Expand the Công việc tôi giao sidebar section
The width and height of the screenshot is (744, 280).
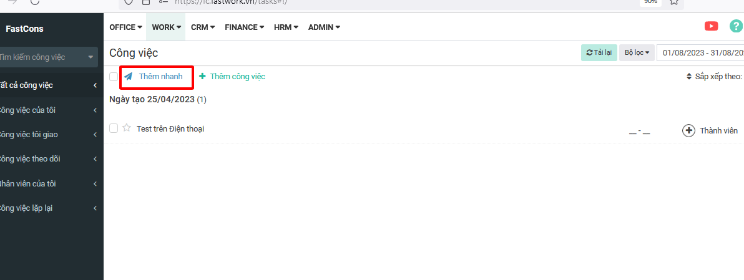(x=95, y=135)
